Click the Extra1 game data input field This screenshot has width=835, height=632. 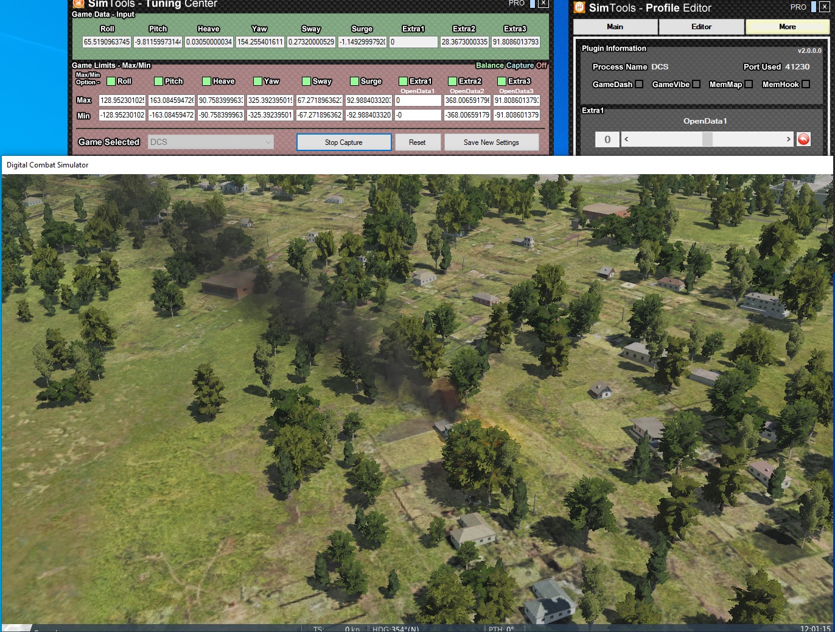tap(413, 42)
